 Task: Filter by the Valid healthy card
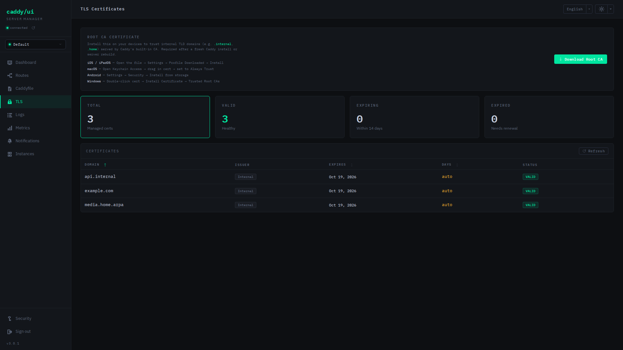click(x=280, y=117)
